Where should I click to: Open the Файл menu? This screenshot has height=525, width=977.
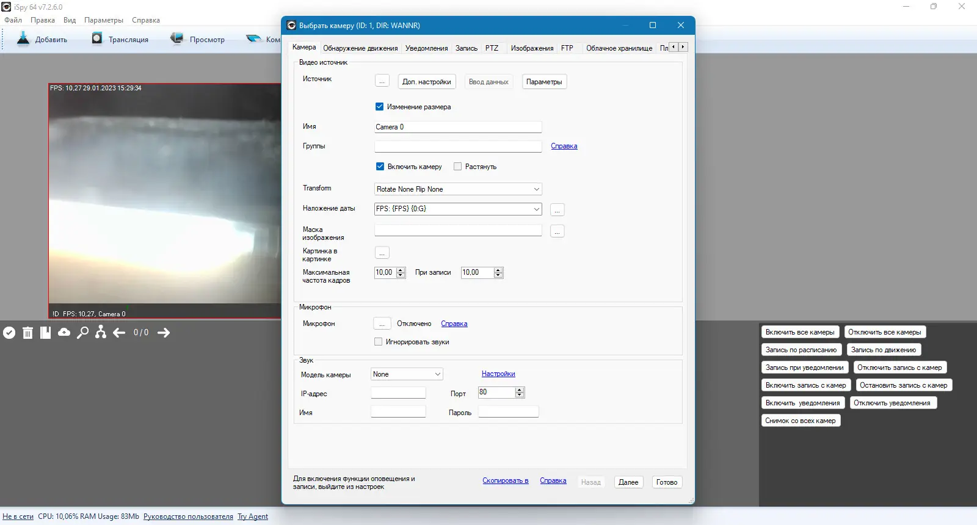[x=13, y=20]
